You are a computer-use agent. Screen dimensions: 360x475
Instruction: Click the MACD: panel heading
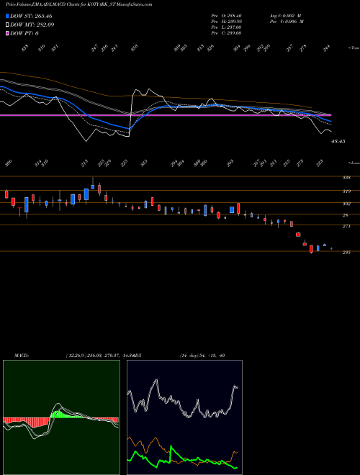pos(22,356)
